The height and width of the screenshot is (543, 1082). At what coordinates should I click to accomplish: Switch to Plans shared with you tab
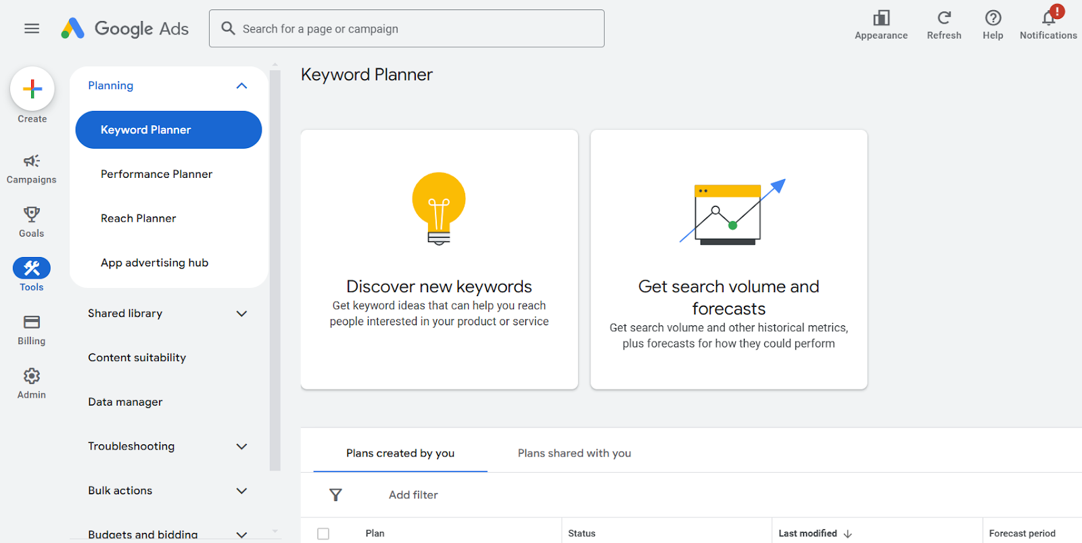(x=574, y=453)
